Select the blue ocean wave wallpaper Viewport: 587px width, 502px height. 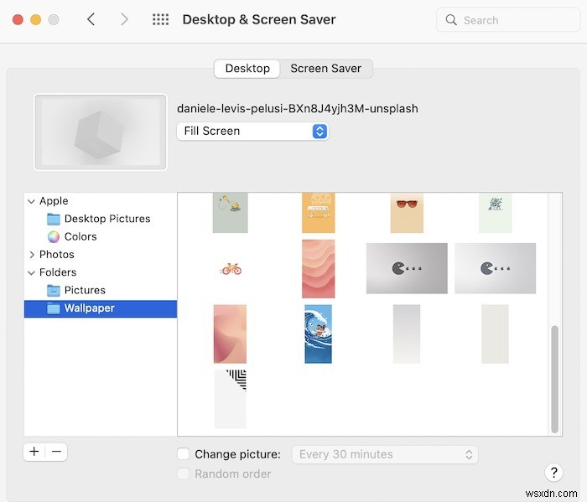pos(318,334)
